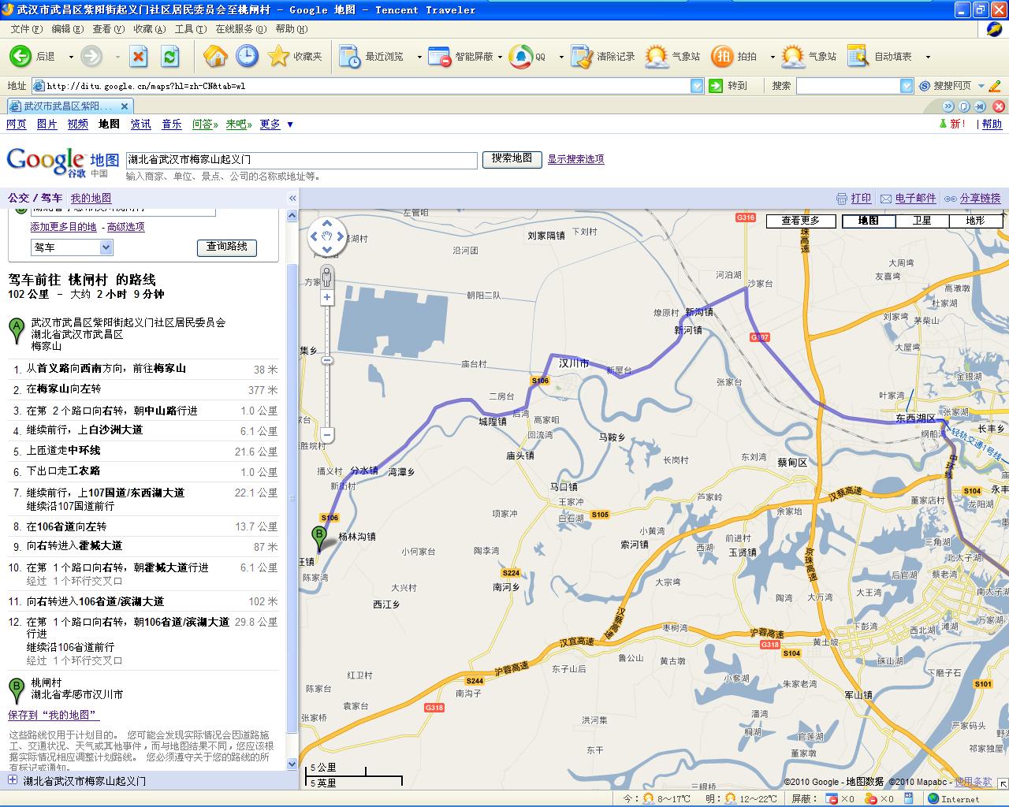Click the map zoom in plus button
This screenshot has height=807, width=1009.
tap(327, 297)
